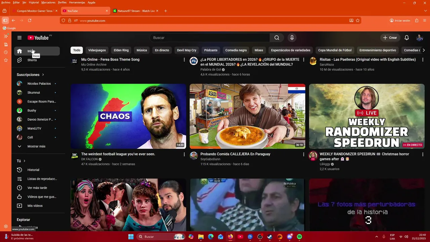Open Discord from the taskbar
The height and width of the screenshot is (242, 430).
(290, 237)
